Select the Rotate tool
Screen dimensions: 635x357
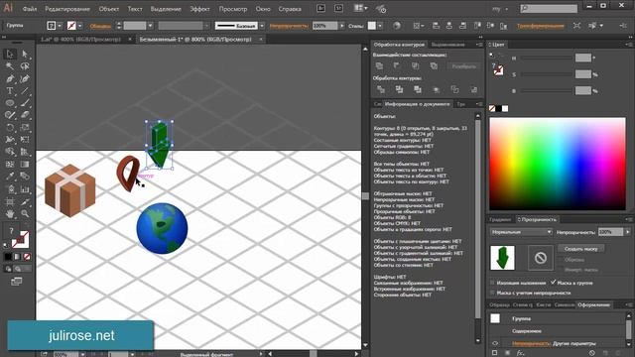pyautogui.click(x=10, y=128)
